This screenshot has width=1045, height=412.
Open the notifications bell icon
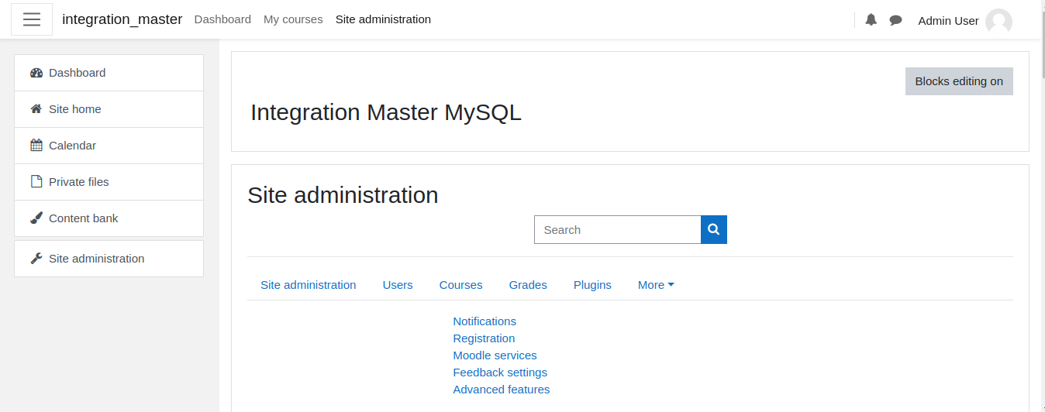[x=871, y=20]
